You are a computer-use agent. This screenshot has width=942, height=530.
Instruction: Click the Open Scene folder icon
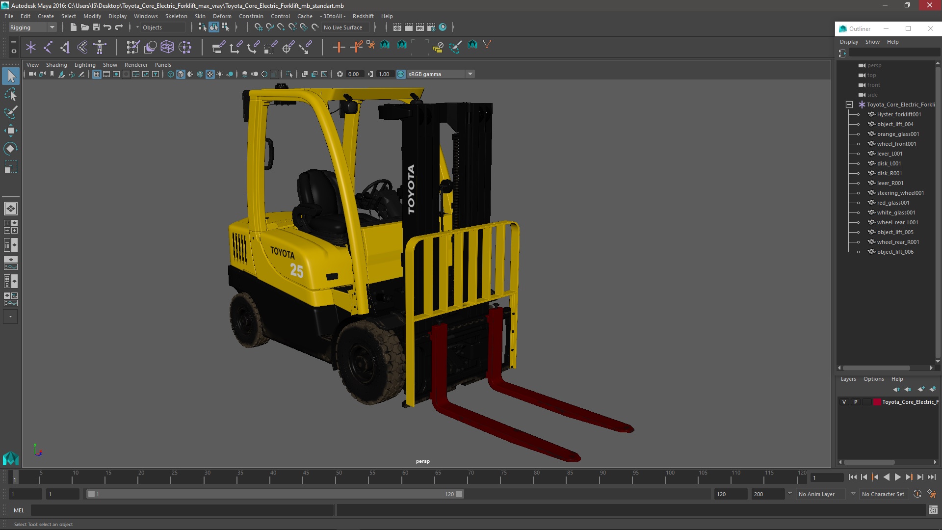(x=84, y=27)
